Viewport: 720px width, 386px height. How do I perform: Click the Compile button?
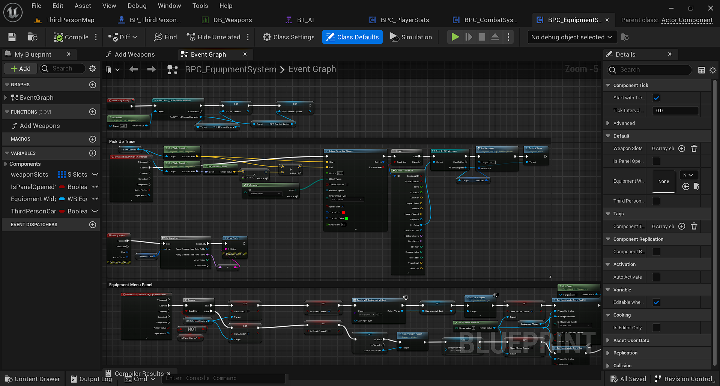click(71, 37)
